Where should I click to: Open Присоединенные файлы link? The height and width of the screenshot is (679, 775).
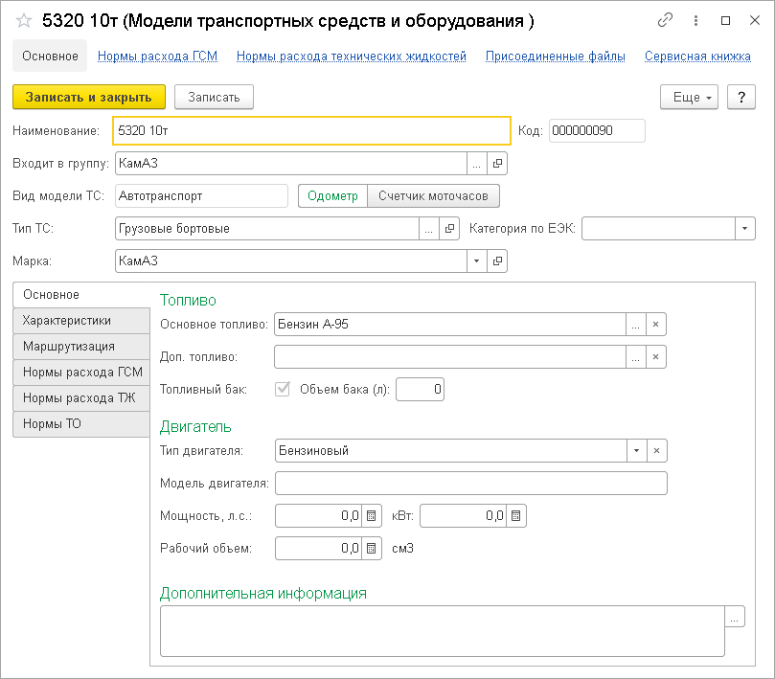click(556, 57)
